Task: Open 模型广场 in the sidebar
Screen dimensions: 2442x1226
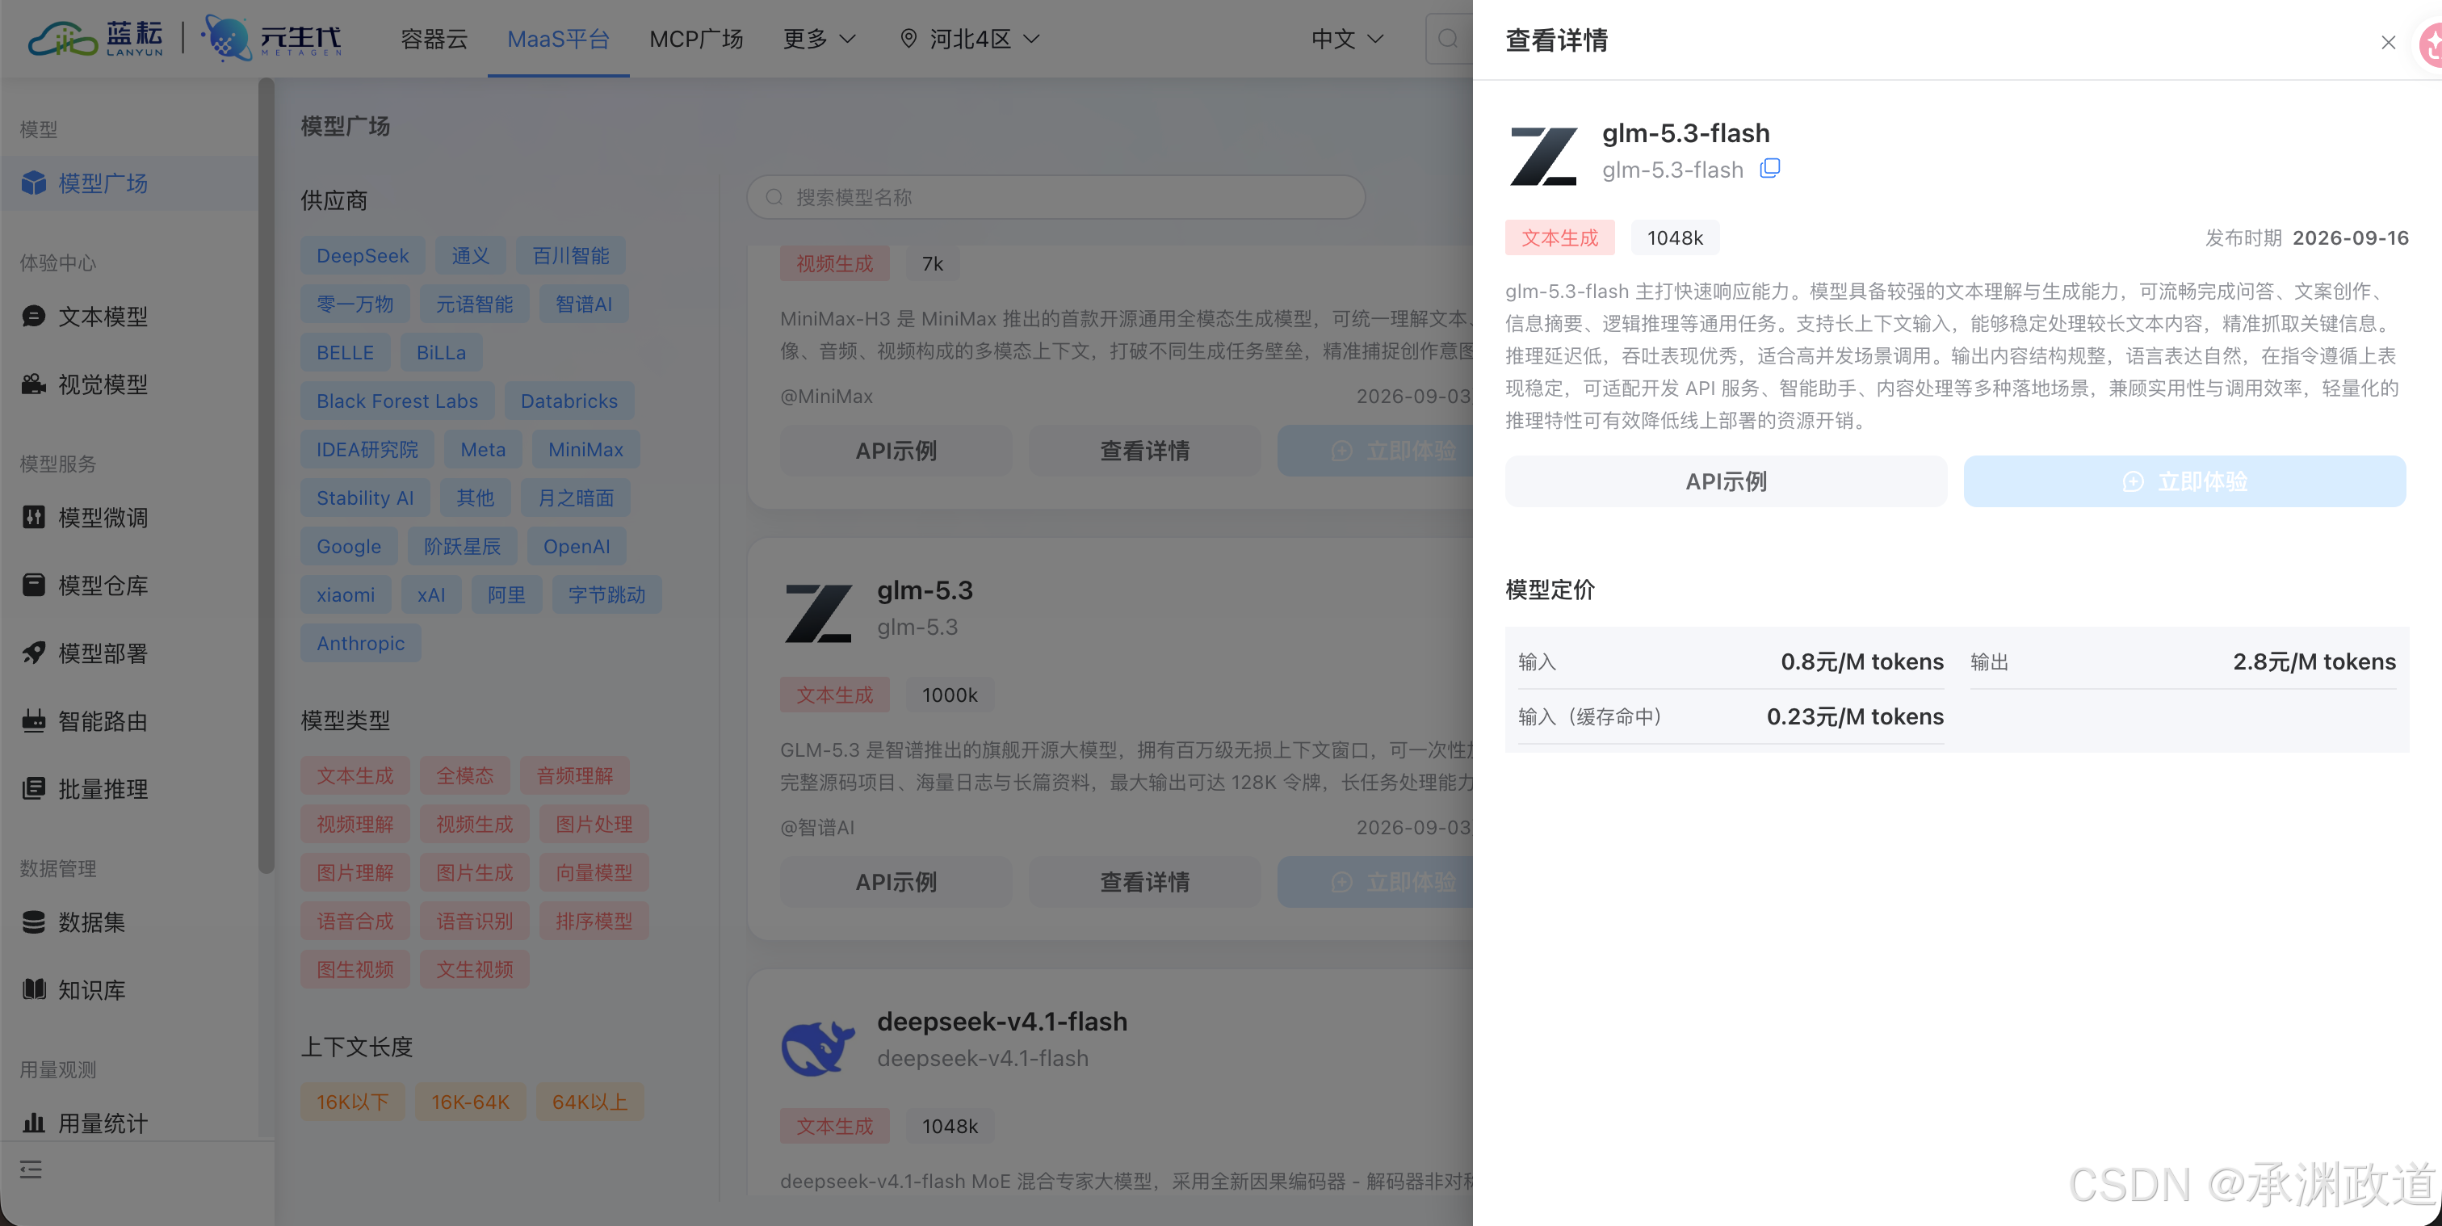Action: tap(129, 183)
